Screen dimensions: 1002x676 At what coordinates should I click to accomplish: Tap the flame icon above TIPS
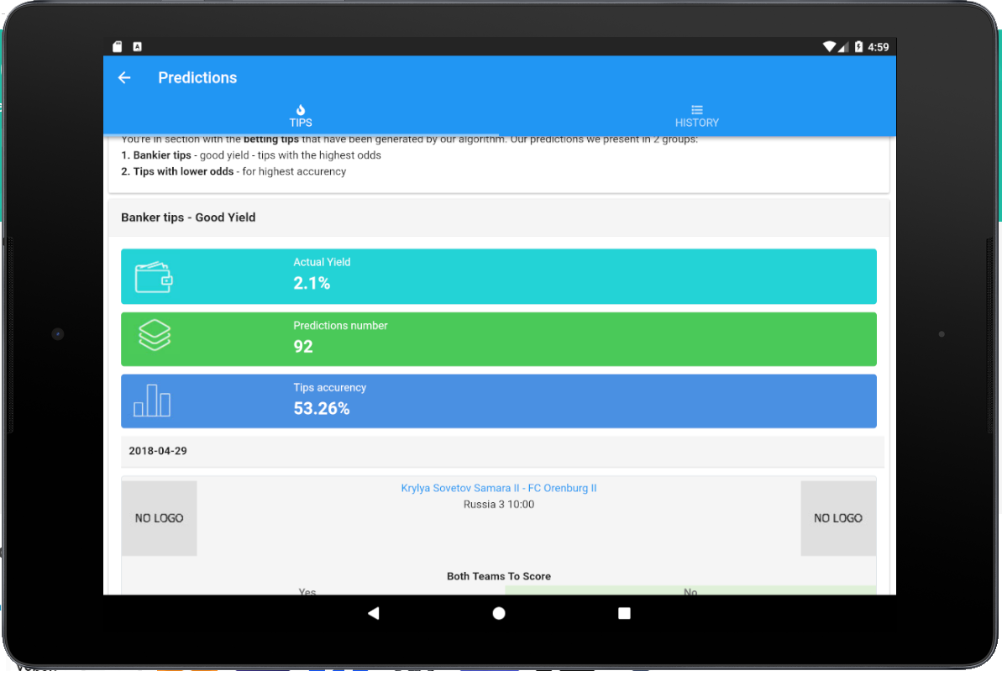coord(301,110)
